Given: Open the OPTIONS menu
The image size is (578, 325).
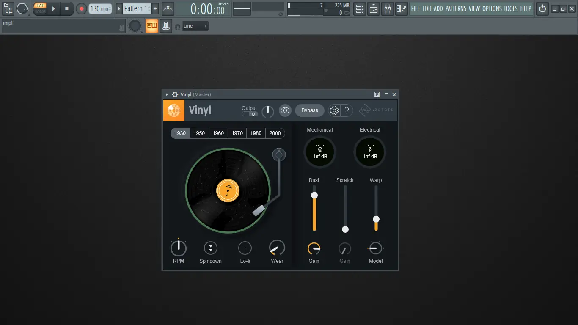Looking at the screenshot, I should pyautogui.click(x=492, y=8).
